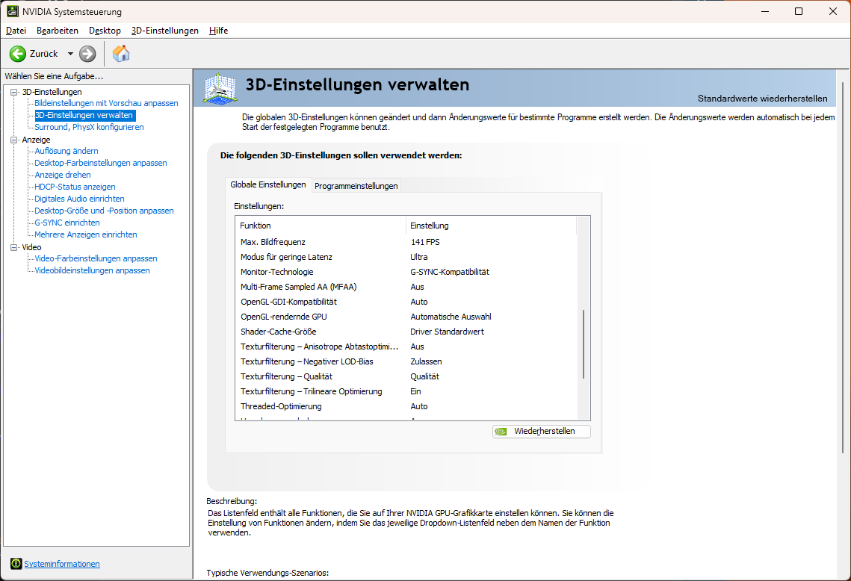Viewport: 851px width, 581px height.
Task: Open Video-Farbeinstellungen anpassen
Action: coord(96,258)
